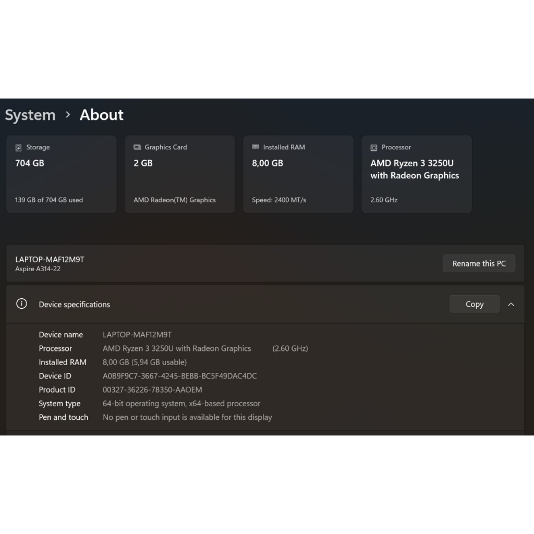The height and width of the screenshot is (534, 534).
Task: Select the Storage summary card
Action: (61, 174)
